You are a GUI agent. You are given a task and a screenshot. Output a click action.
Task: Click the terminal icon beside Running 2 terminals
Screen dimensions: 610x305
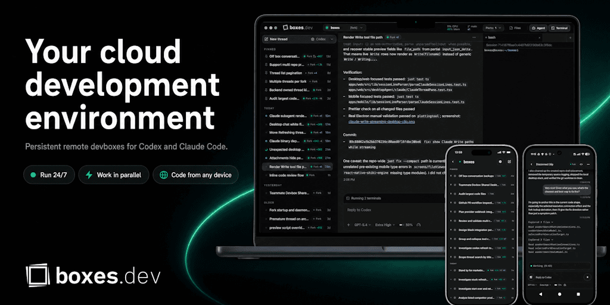348,198
